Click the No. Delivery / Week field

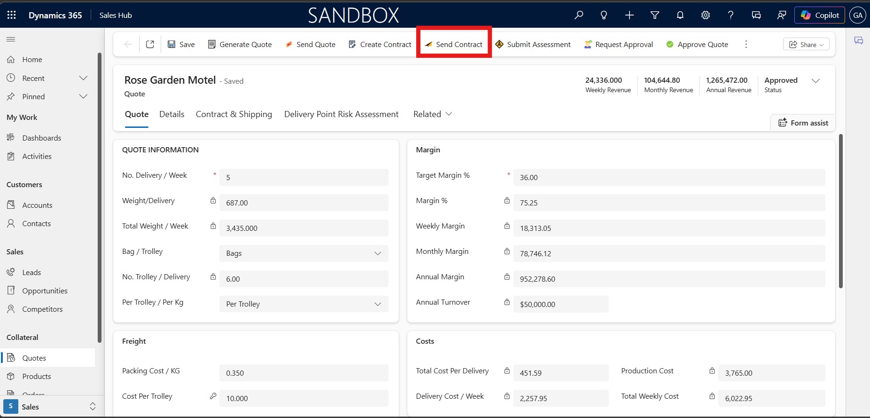coord(304,177)
